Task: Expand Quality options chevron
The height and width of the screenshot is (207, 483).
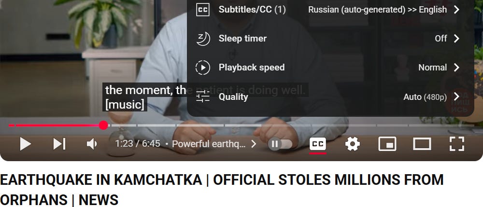Action: coord(456,97)
